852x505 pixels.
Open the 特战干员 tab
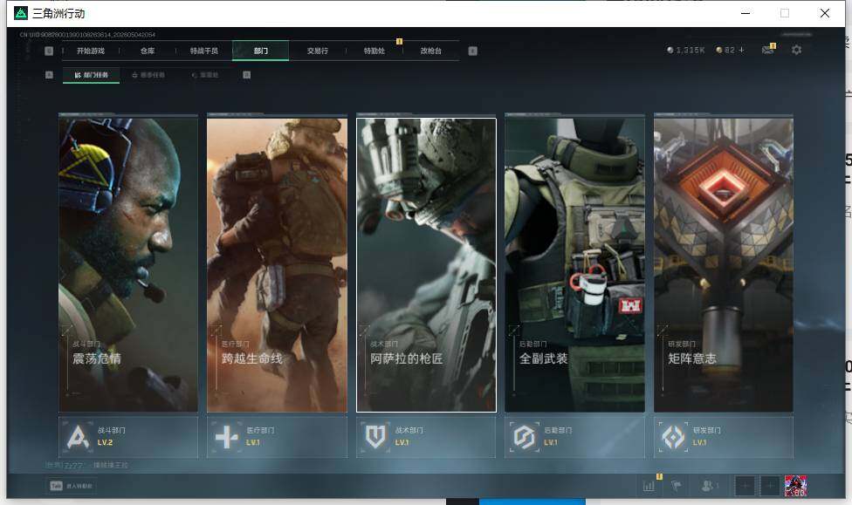(203, 51)
